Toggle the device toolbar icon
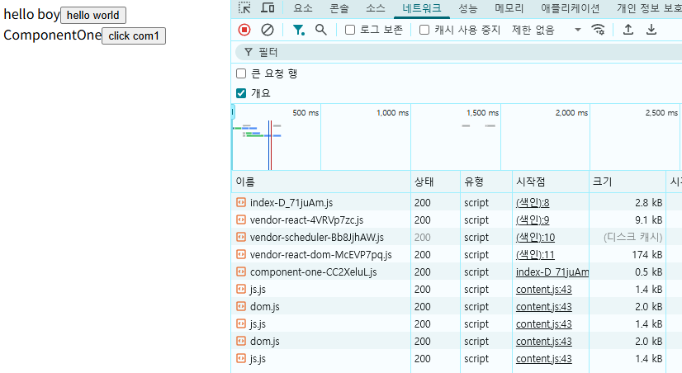 click(x=268, y=7)
